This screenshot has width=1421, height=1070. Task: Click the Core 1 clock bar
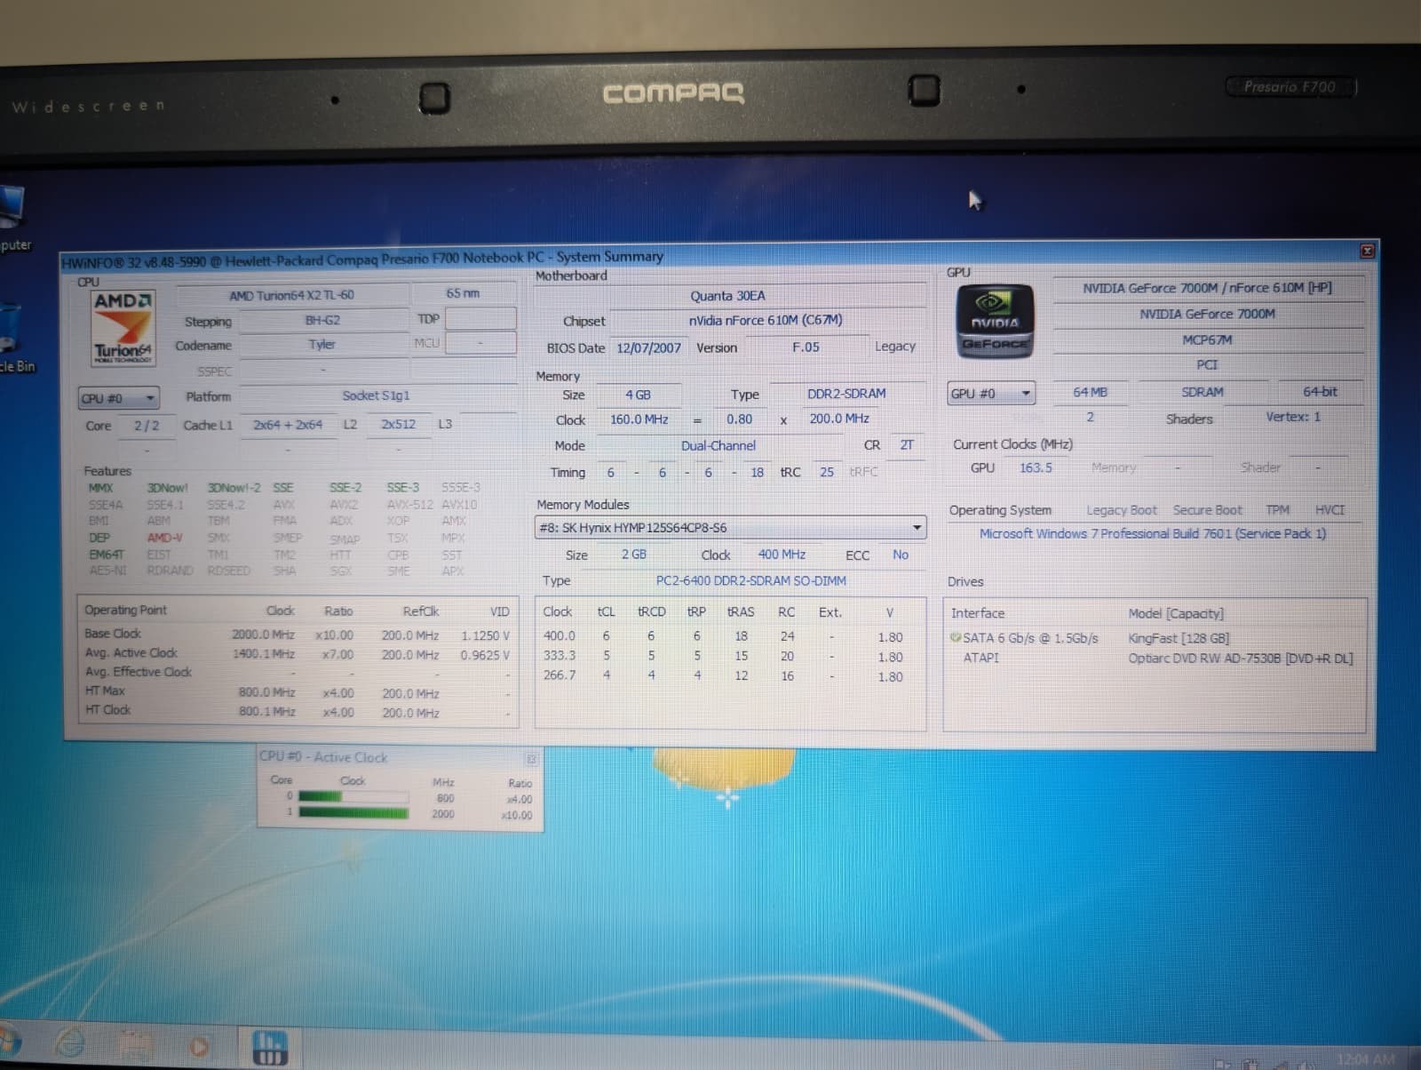pos(353,812)
